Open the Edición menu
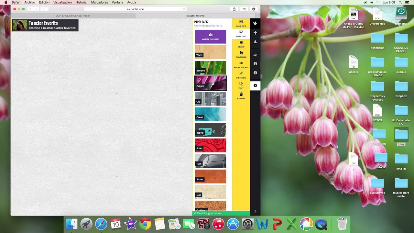 [x=44, y=2]
